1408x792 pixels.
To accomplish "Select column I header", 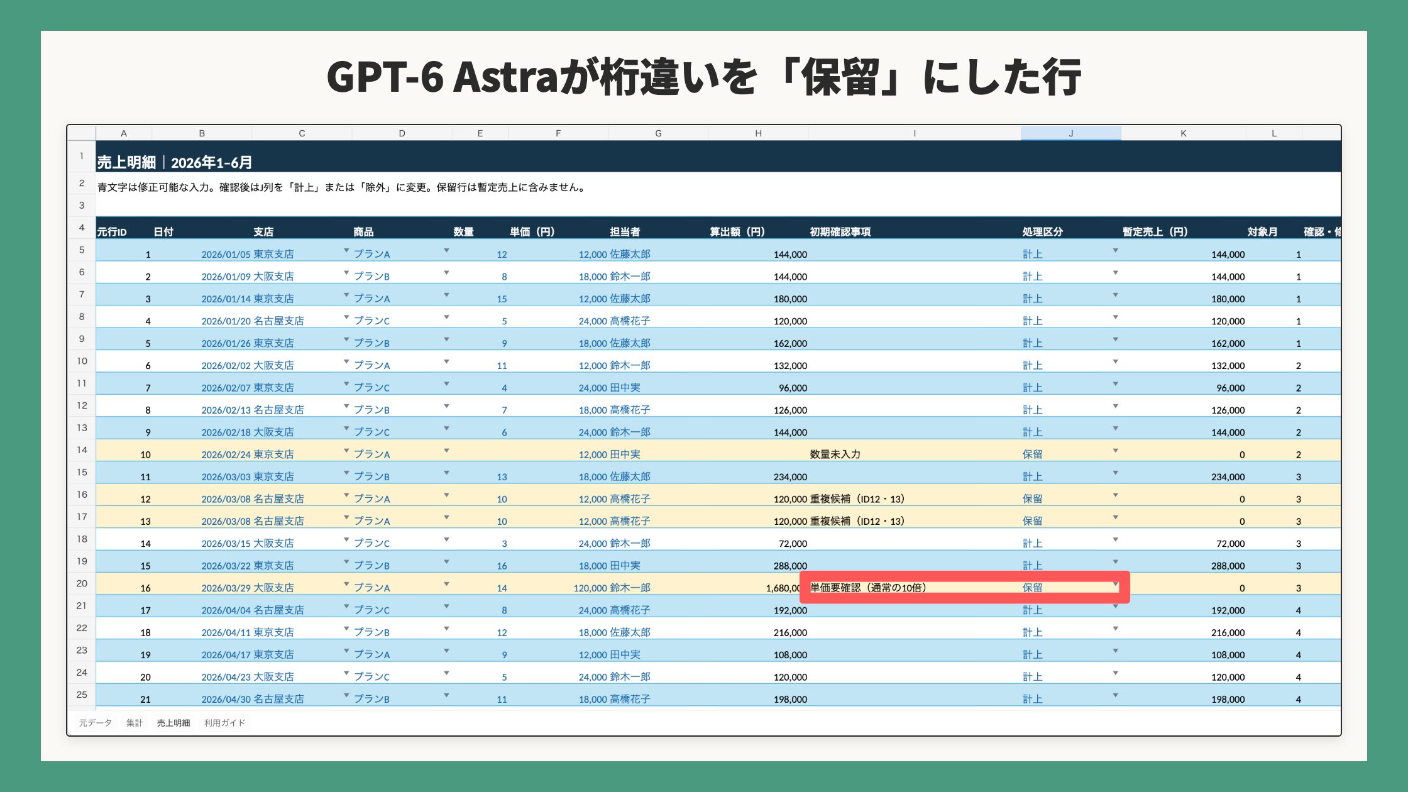I will [915, 133].
